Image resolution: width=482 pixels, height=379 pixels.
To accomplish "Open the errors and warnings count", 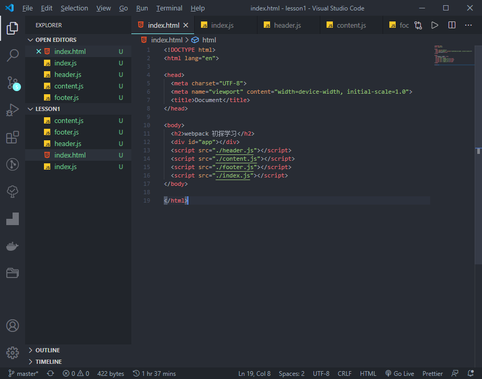I will coord(76,373).
